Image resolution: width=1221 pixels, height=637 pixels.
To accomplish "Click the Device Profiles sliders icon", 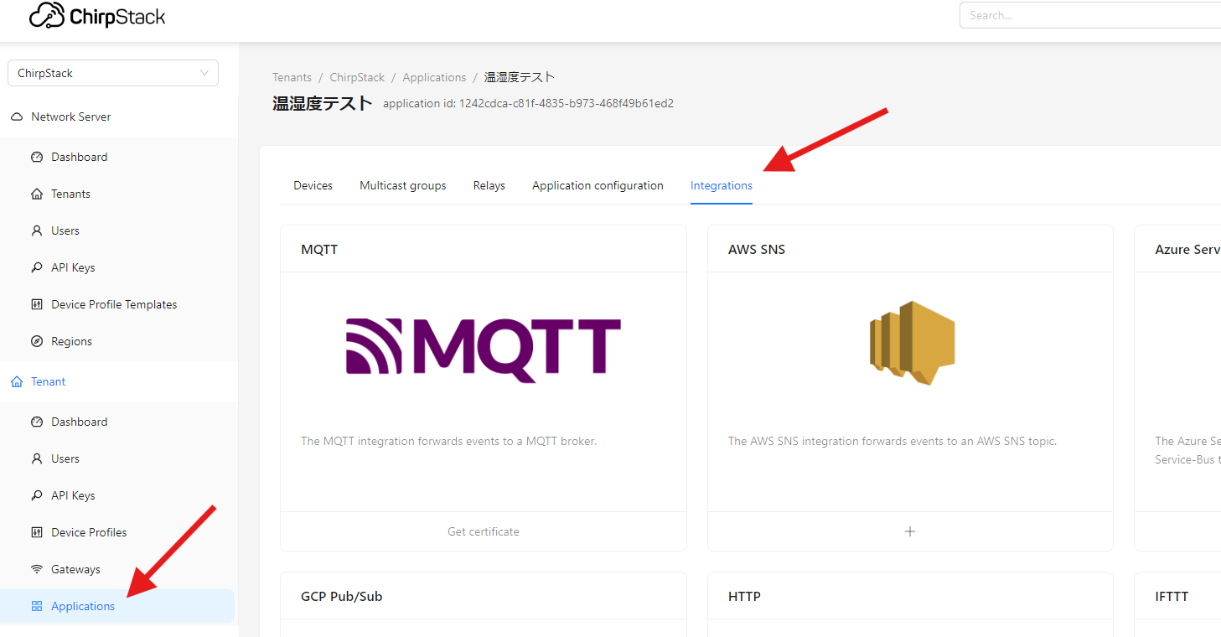I will [37, 532].
